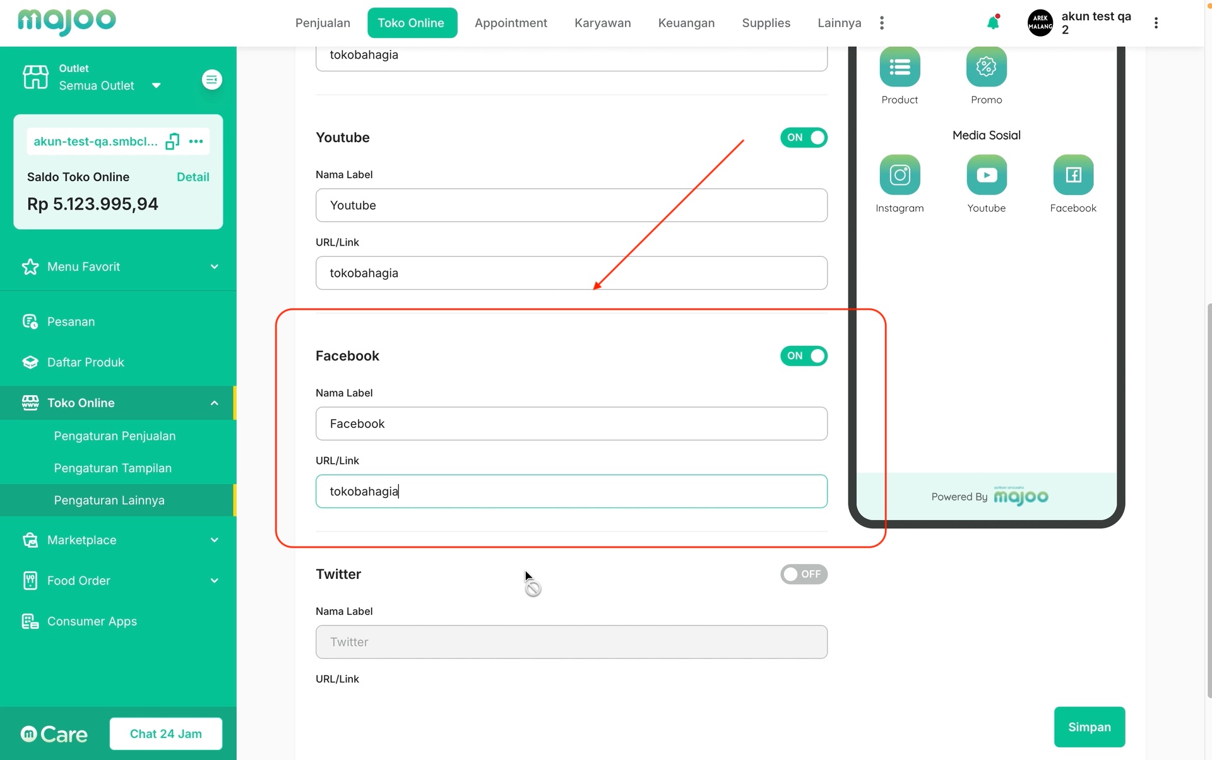Open store link more options dots
This screenshot has width=1212, height=760.
pyautogui.click(x=196, y=141)
